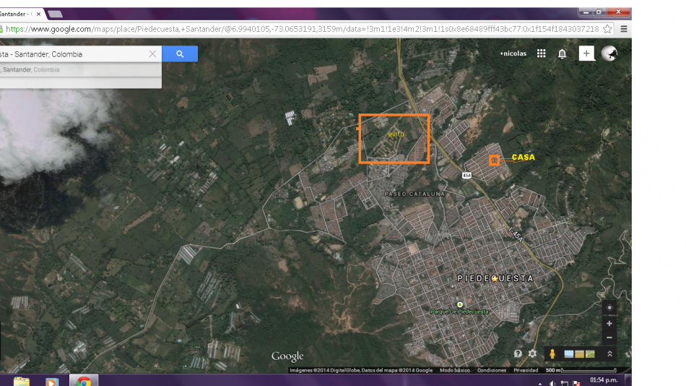Viewport: 686px width, 386px height.
Task: Select the Street View pegman
Action: click(552, 353)
